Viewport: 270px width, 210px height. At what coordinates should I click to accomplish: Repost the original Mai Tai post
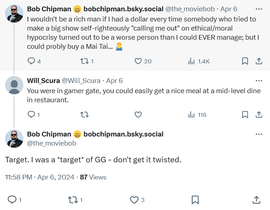[x=84, y=61]
